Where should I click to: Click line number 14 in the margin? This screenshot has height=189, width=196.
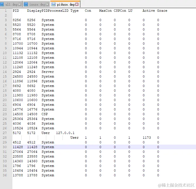click(x=5, y=72)
